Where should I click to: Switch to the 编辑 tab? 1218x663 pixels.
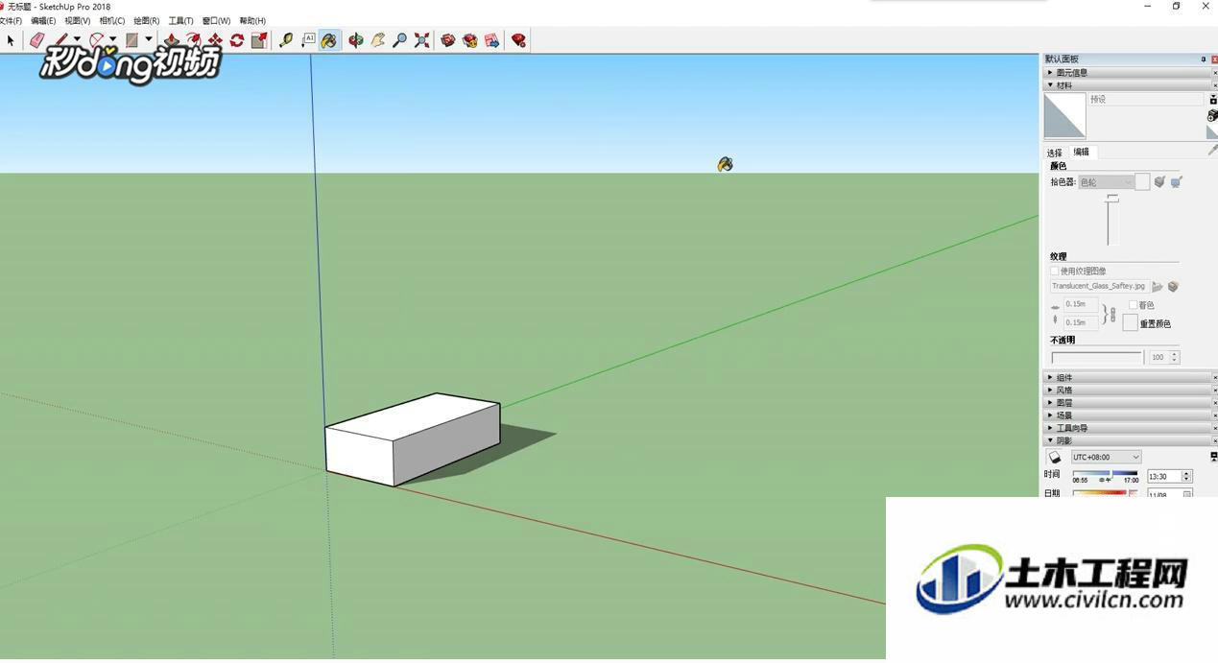tap(1082, 152)
